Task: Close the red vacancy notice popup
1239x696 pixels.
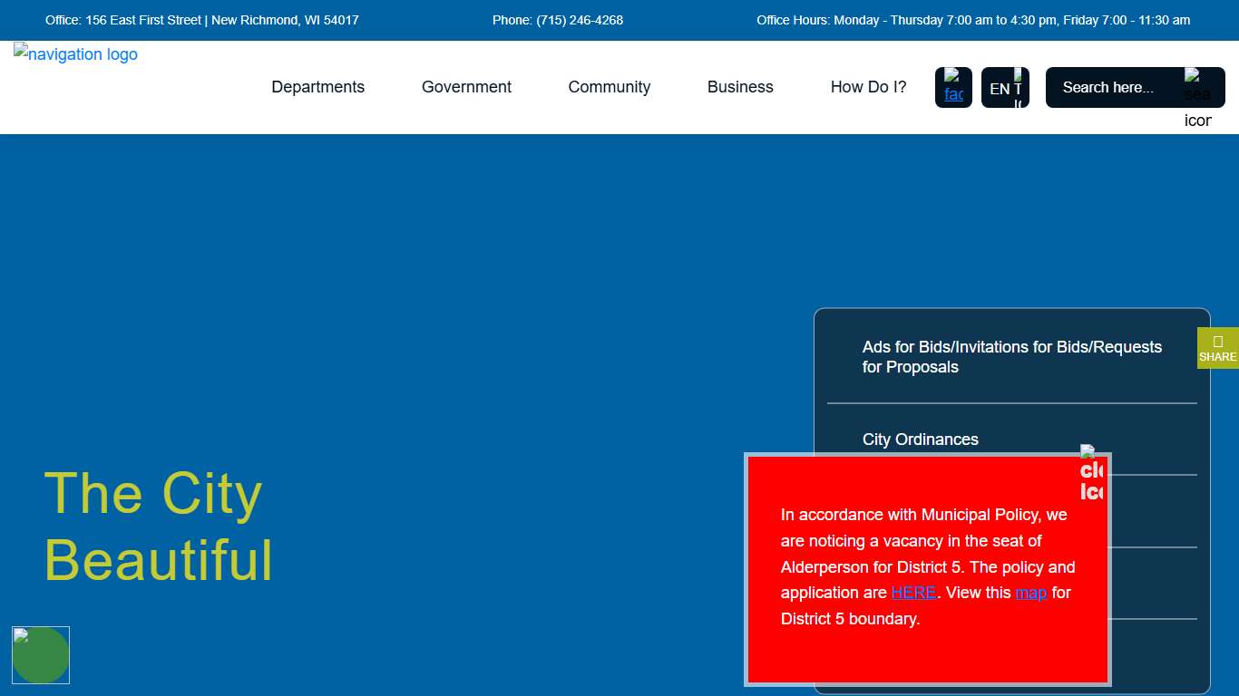Action: [x=1091, y=472]
